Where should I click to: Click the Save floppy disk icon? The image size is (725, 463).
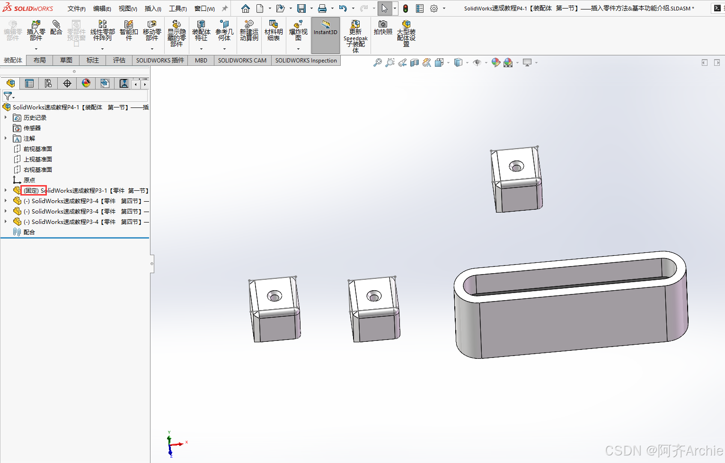301,9
